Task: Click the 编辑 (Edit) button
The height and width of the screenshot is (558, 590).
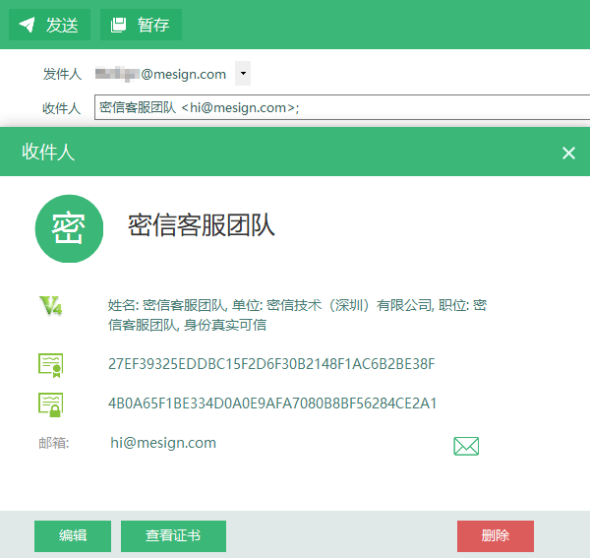Action: coord(73,535)
